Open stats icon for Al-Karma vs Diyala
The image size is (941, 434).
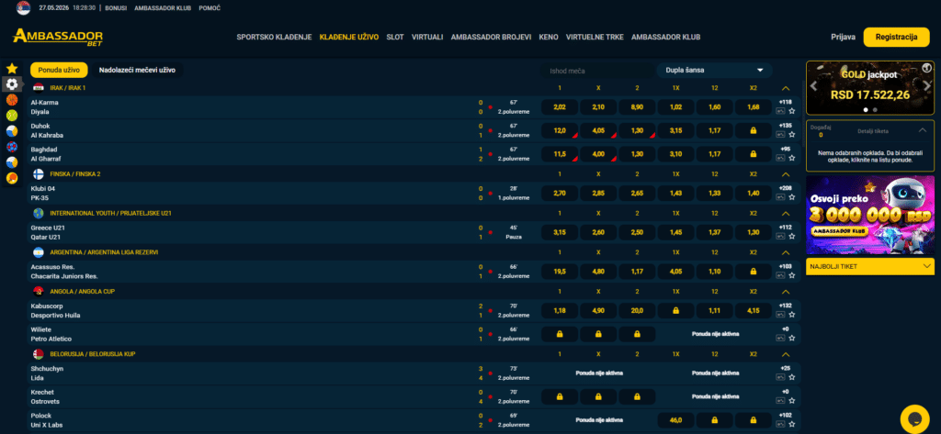(780, 111)
